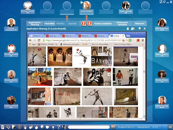
Task: Click the red C extension icon in Chrome
Action: tap(138, 40)
